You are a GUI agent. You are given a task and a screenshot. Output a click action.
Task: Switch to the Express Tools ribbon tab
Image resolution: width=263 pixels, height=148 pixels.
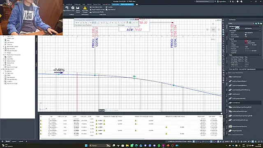click(97, 4)
